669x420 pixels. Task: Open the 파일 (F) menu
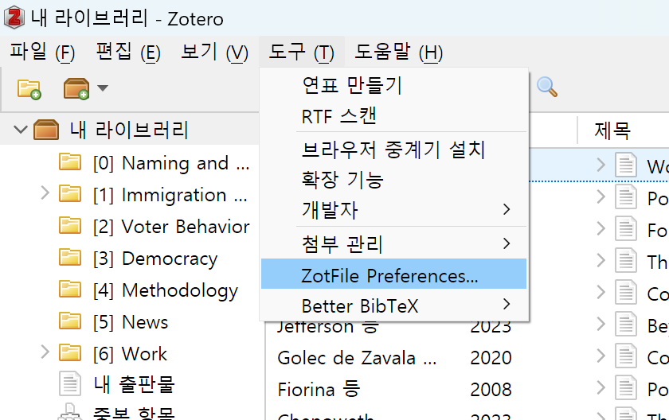tap(42, 52)
